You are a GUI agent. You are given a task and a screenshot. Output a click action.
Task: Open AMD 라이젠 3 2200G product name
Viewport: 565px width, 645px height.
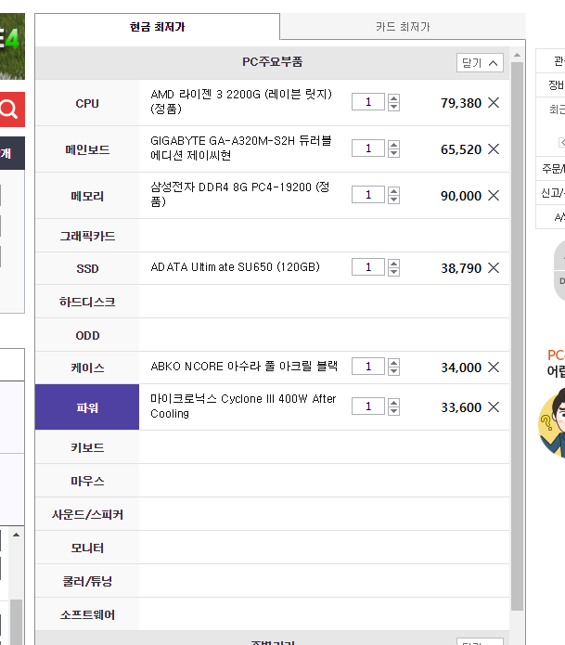pos(241,101)
